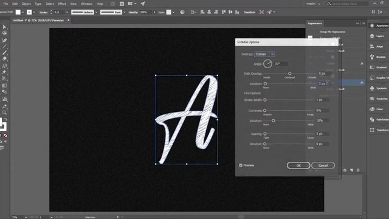The height and width of the screenshot is (219, 389).
Task: Open the zoom level dropdown in status bar
Action: click(x=26, y=217)
